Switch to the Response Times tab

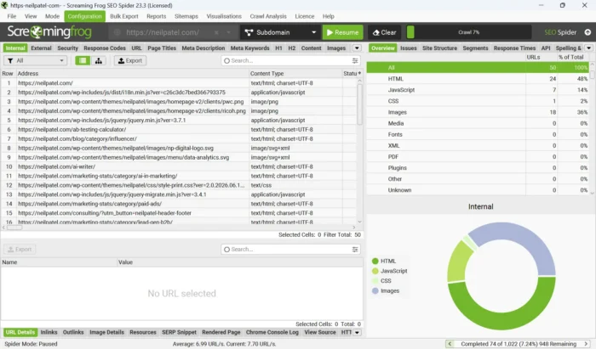(514, 48)
